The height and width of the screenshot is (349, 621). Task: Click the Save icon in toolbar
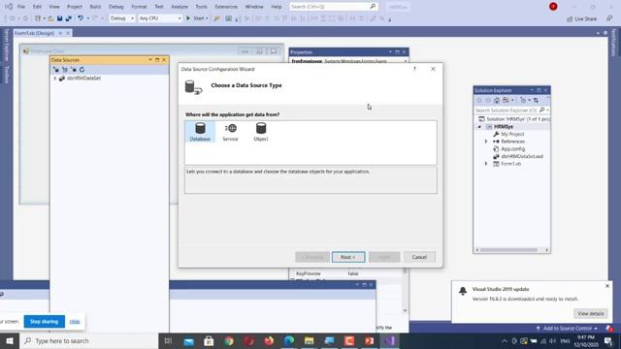59,18
